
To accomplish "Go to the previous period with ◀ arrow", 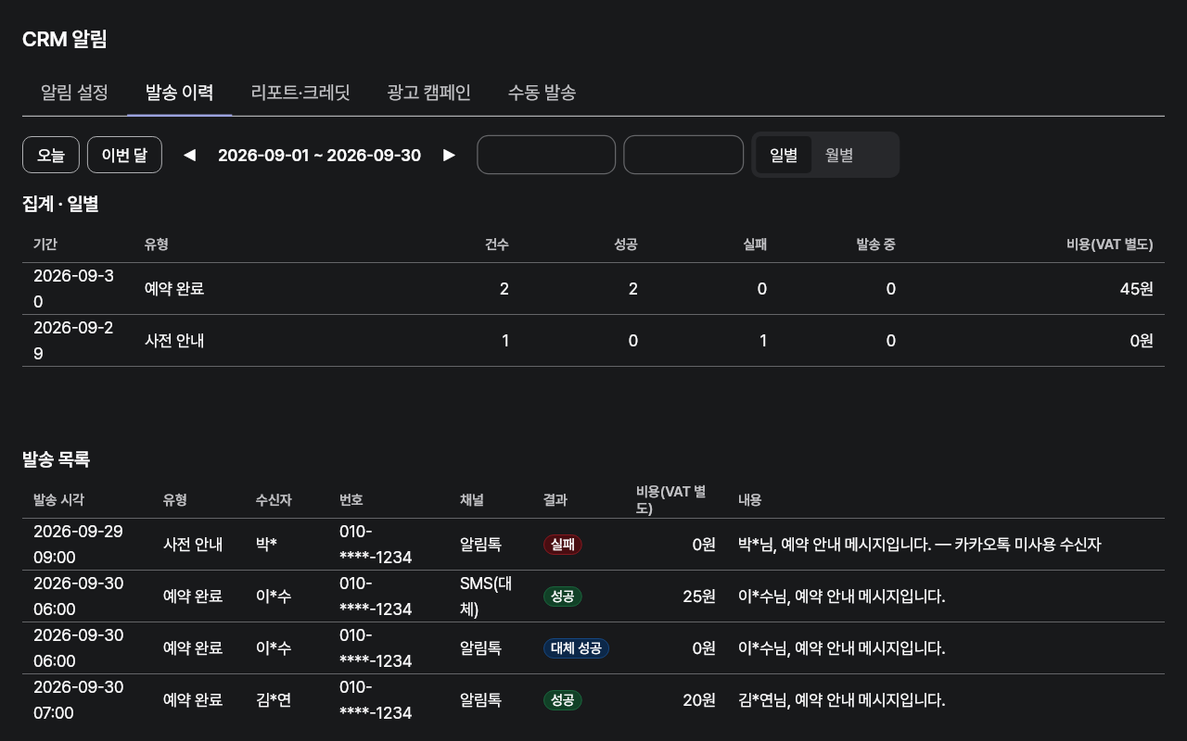I will point(189,155).
